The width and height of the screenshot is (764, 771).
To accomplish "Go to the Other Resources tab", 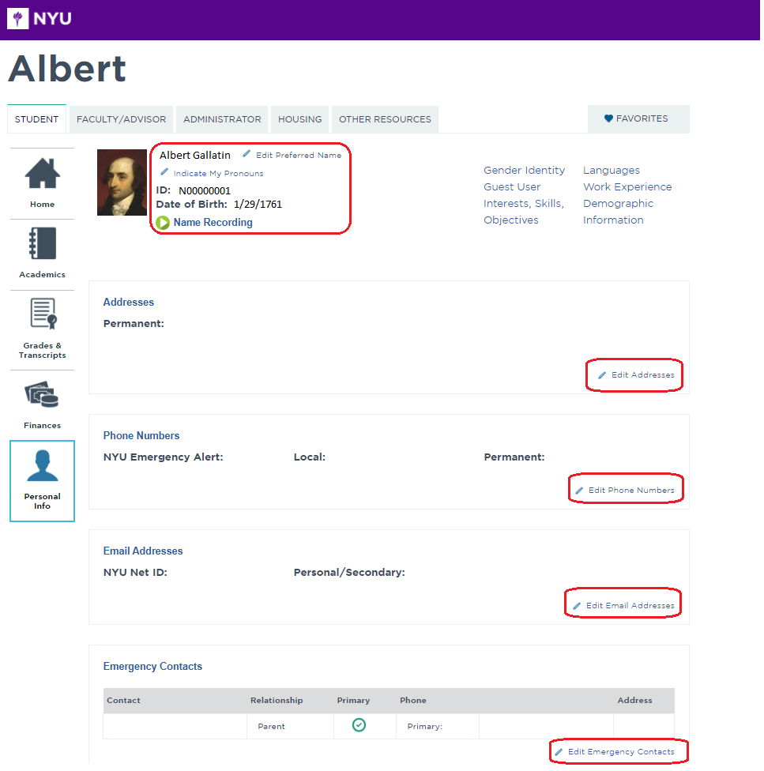I will (x=385, y=119).
